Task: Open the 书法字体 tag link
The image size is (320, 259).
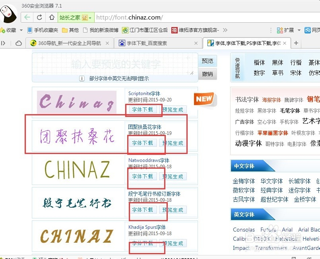Action: point(247,99)
